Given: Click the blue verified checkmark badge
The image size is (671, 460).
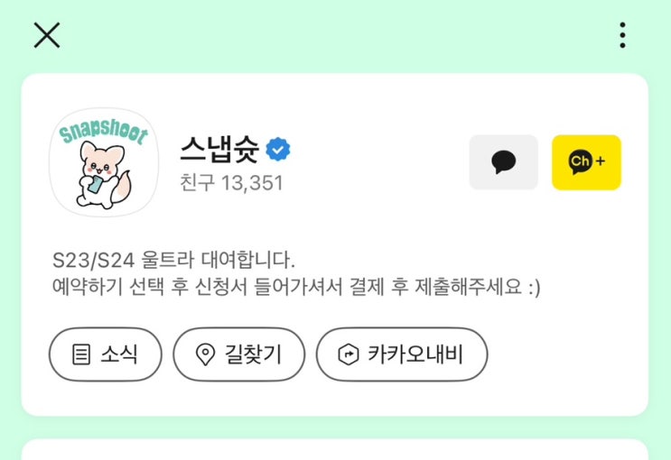Looking at the screenshot, I should pos(278,149).
